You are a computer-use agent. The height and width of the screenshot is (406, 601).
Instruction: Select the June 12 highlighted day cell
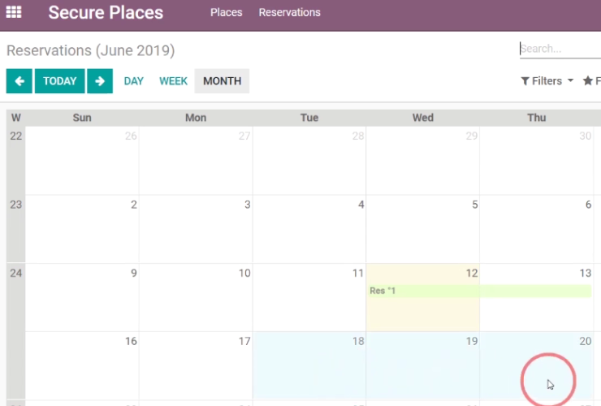(x=423, y=297)
